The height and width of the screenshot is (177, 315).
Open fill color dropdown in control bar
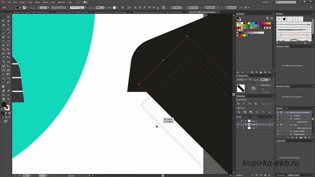pyautogui.click(x=20, y=8)
